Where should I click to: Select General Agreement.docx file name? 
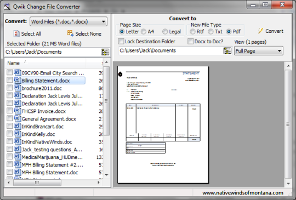49,119
